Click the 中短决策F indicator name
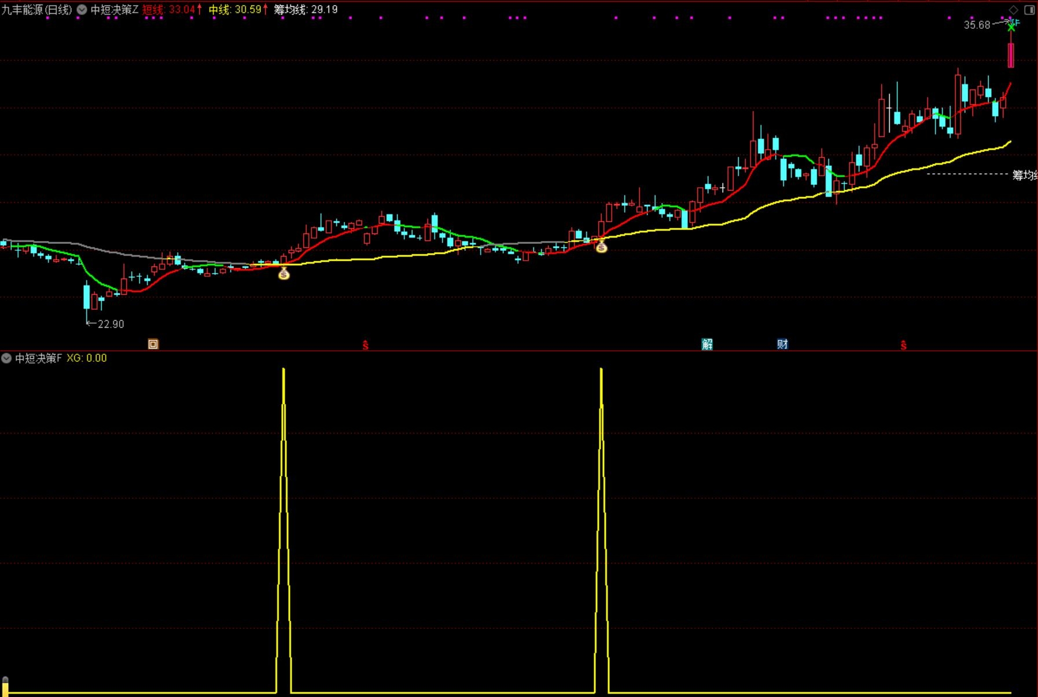This screenshot has width=1038, height=697. [x=38, y=358]
